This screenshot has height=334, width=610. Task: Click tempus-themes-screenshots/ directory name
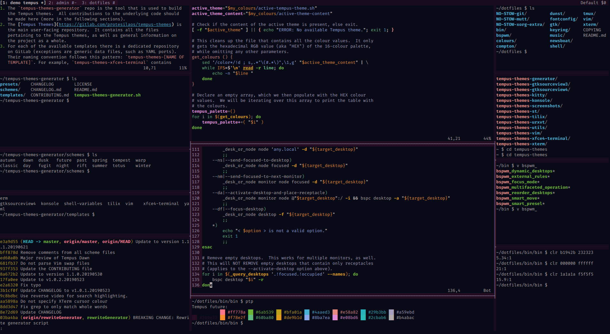(529, 106)
